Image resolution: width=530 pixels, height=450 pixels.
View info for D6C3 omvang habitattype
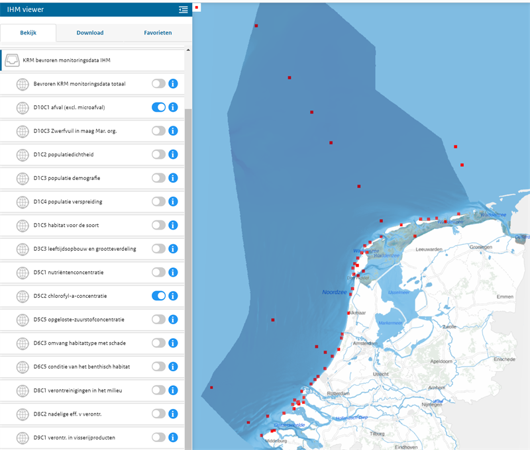(173, 343)
